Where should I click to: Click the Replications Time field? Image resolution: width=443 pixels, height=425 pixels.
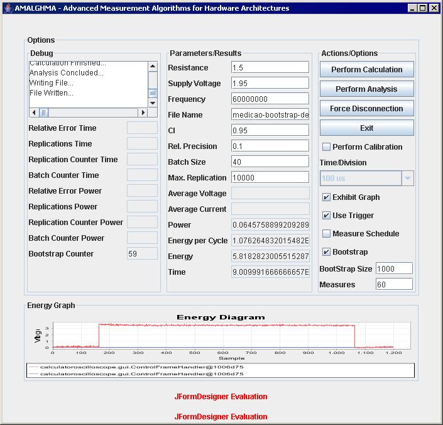point(142,143)
